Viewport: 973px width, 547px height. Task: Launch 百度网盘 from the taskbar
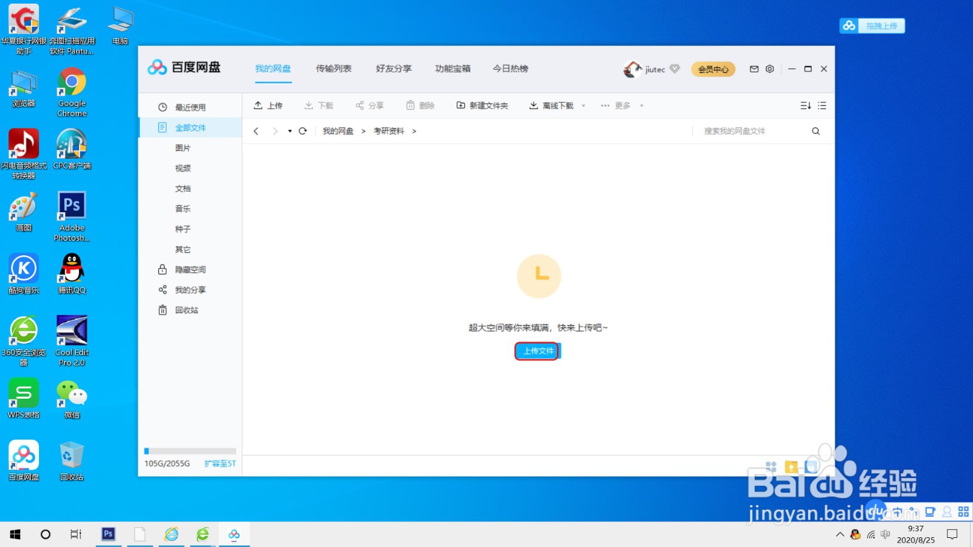coord(234,534)
